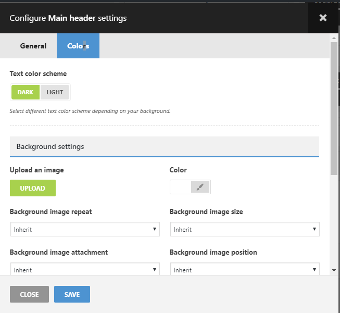Click the Background settings section header
Screen dimensions: 340x313
[164, 147]
